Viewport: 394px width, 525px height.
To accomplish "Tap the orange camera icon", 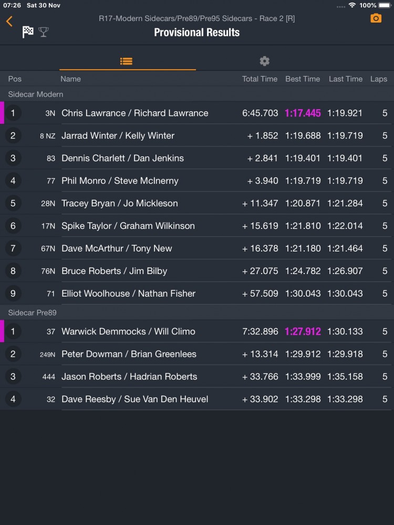I will 376,18.
